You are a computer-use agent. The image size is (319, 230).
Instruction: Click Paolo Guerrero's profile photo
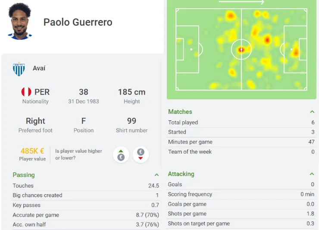[x=20, y=22]
